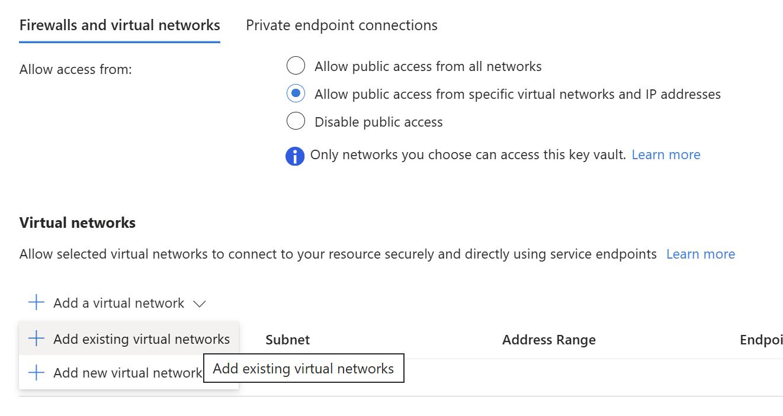Click the Address Range column header
This screenshot has width=783, height=416.
[x=549, y=340]
